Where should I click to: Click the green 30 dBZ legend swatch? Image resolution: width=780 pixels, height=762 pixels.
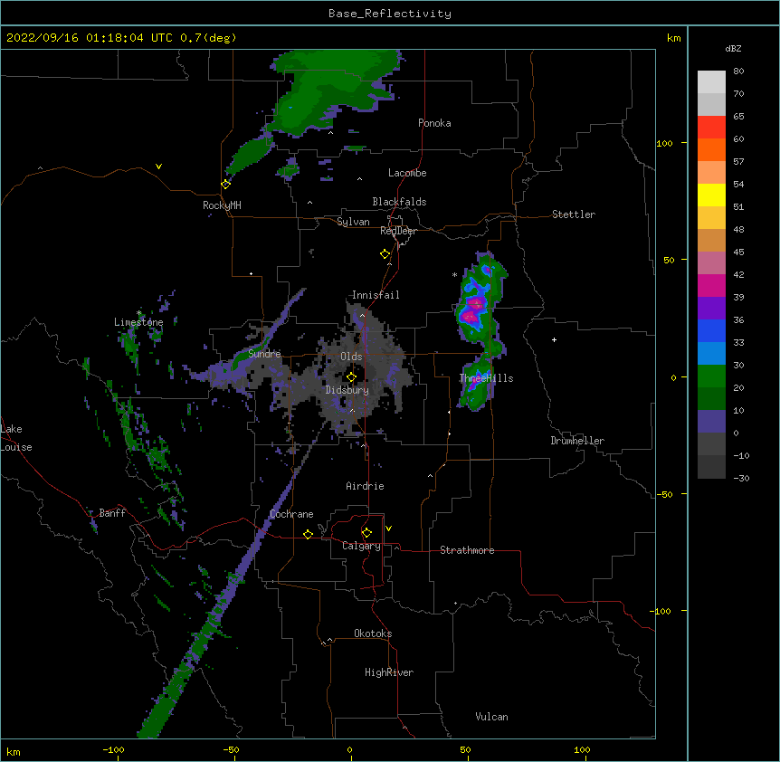711,376
